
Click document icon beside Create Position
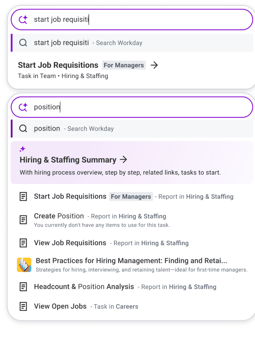[23, 220]
